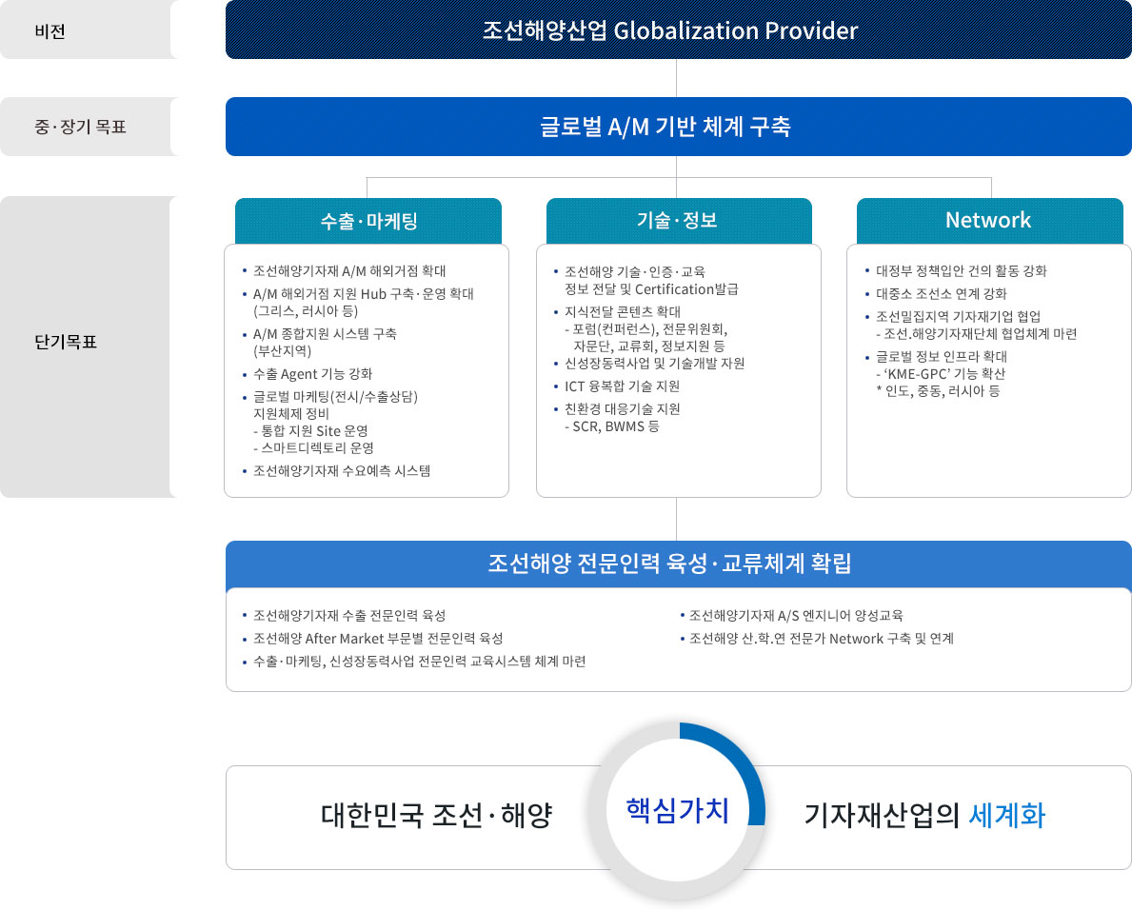Screen dimensions: 1132x910
Task: Click 조선해양기자재 A/M 해외거점 확대
Action: pos(349,270)
